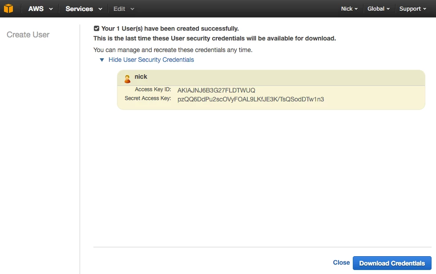Click the Download Credentials button

point(392,263)
